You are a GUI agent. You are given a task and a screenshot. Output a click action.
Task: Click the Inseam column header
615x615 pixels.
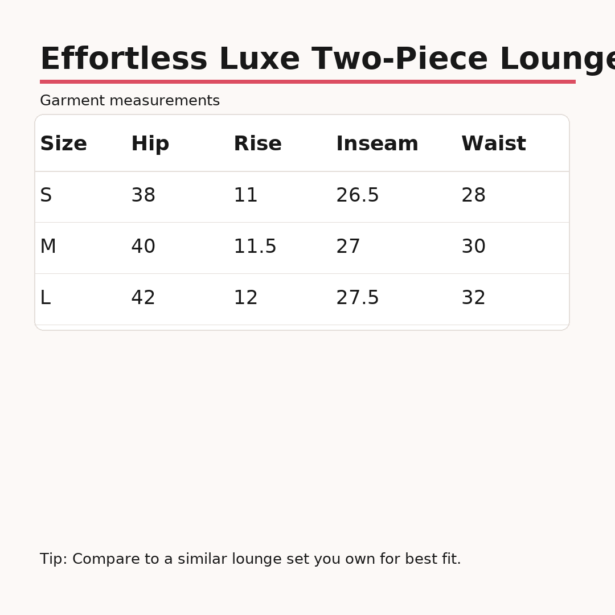377,145
